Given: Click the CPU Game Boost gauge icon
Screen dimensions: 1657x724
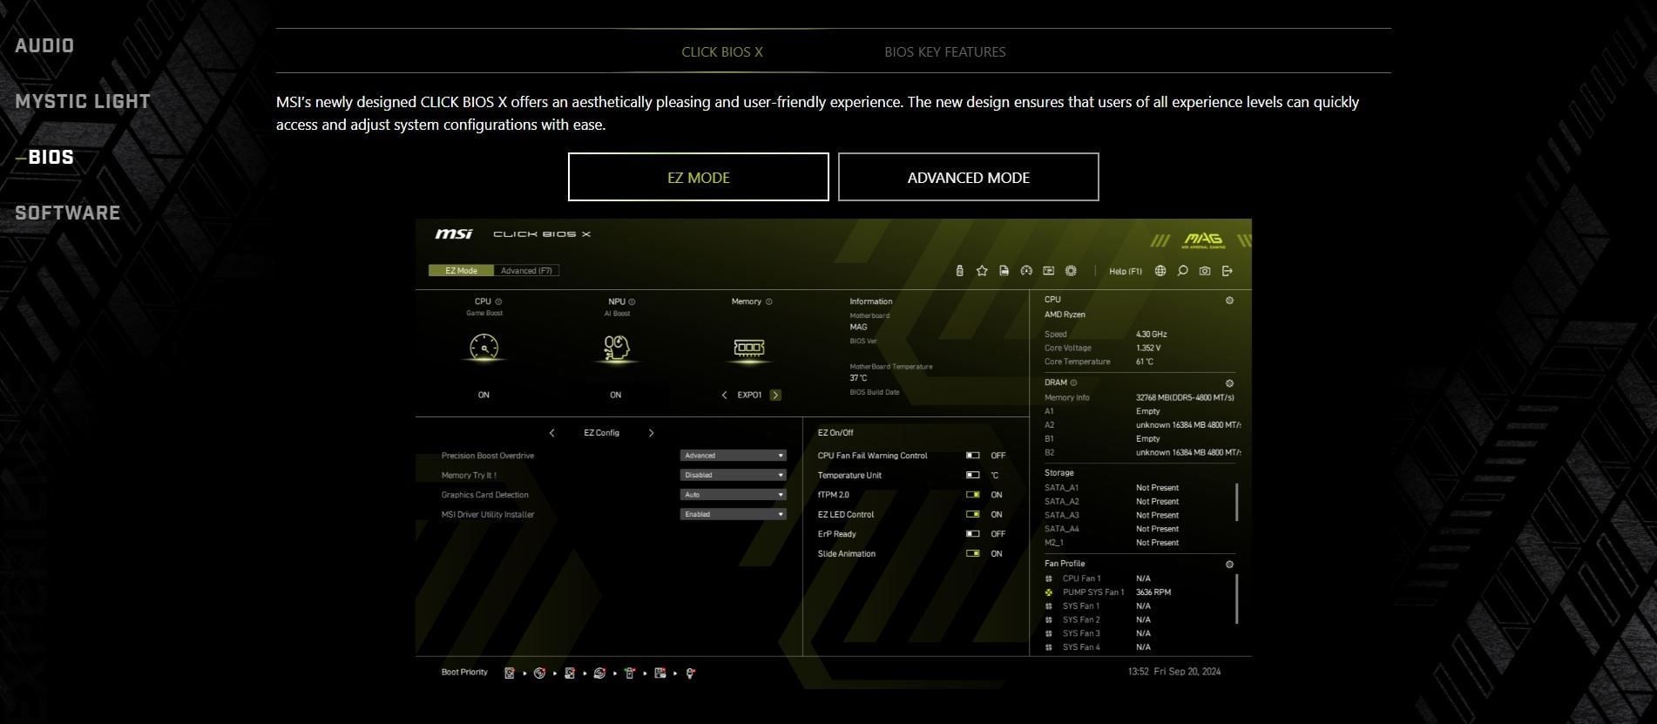Looking at the screenshot, I should coord(484,348).
